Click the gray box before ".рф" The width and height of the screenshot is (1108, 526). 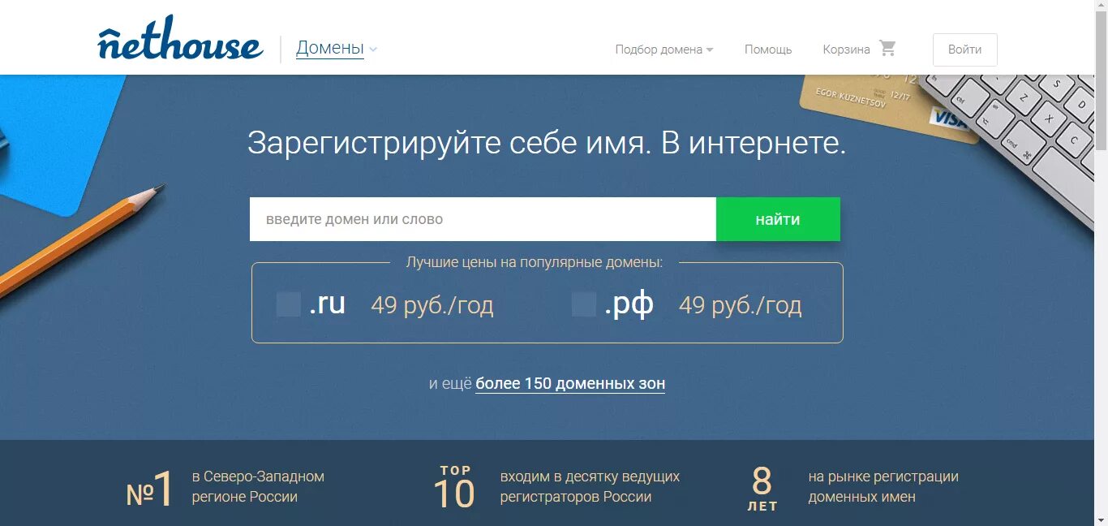583,303
